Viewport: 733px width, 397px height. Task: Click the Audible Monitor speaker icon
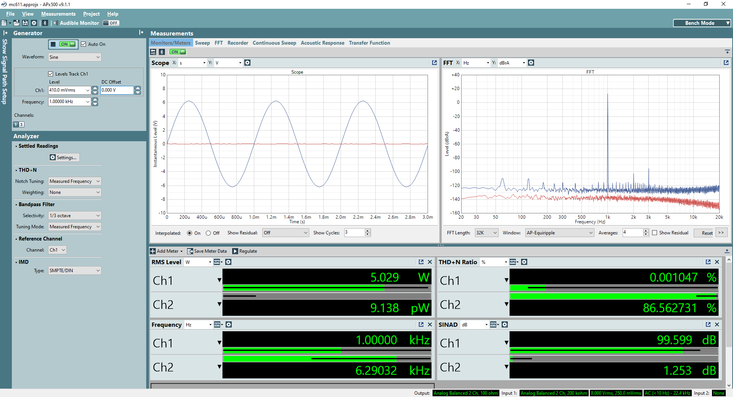[56, 23]
